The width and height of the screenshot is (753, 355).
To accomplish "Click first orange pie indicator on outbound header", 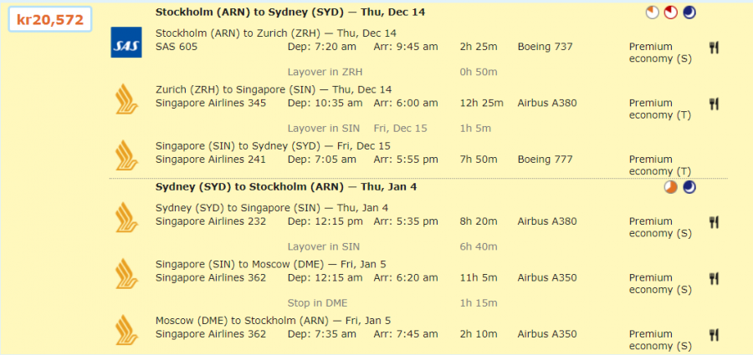I will pyautogui.click(x=653, y=13).
